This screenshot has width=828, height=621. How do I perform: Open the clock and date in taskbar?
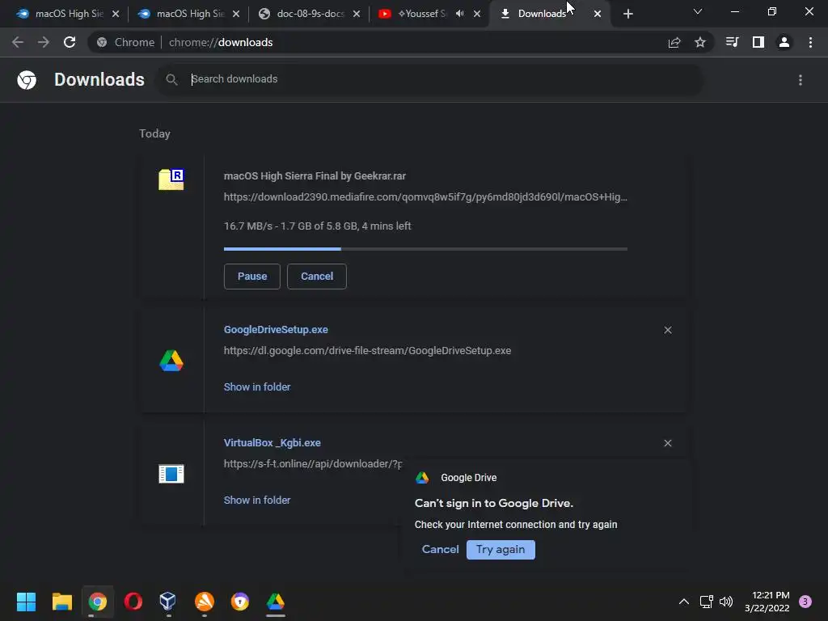[767, 602]
